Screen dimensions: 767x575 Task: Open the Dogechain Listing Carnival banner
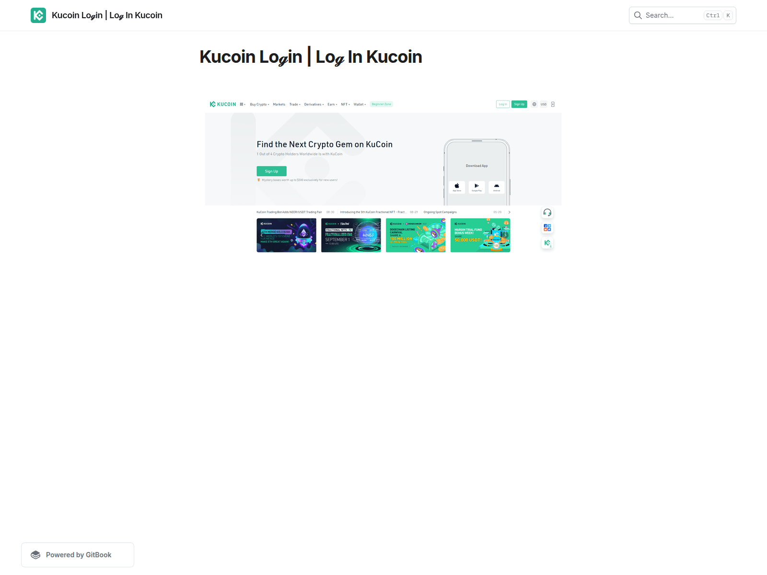416,235
